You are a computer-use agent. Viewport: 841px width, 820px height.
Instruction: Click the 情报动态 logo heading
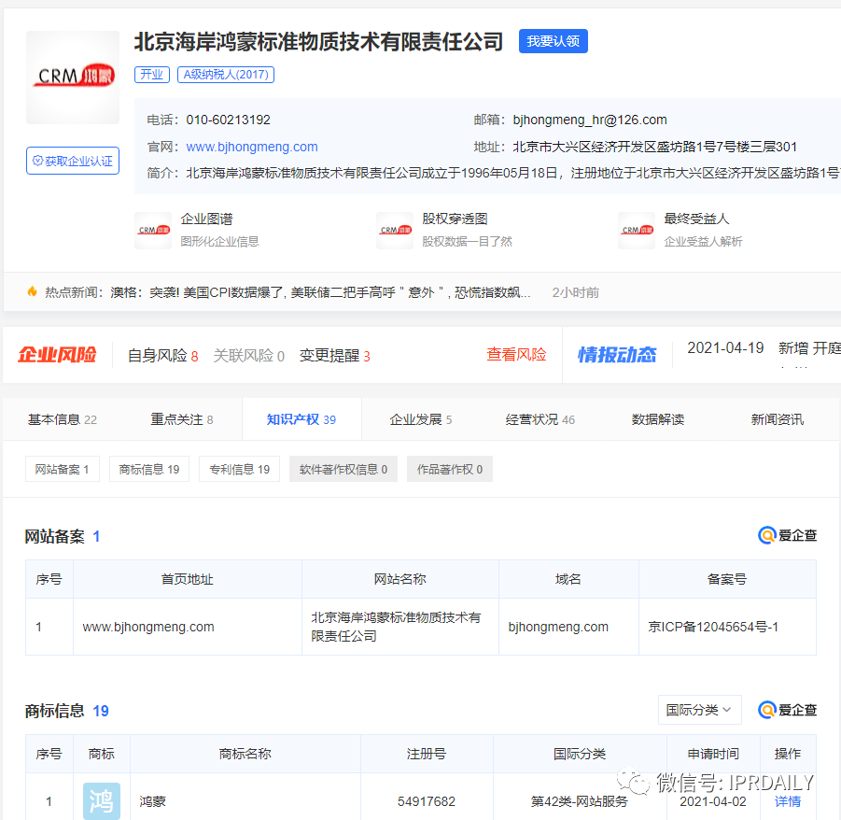[x=617, y=355]
